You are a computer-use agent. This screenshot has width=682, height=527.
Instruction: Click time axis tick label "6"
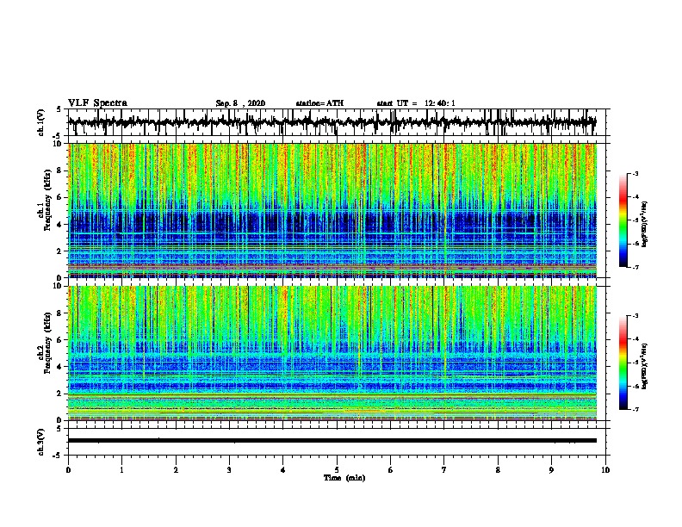coord(391,470)
